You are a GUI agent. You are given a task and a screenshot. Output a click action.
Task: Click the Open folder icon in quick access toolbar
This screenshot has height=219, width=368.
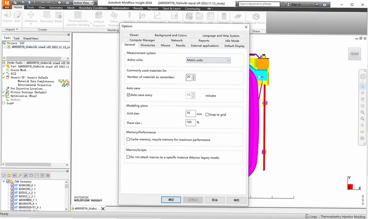tap(23, 3)
